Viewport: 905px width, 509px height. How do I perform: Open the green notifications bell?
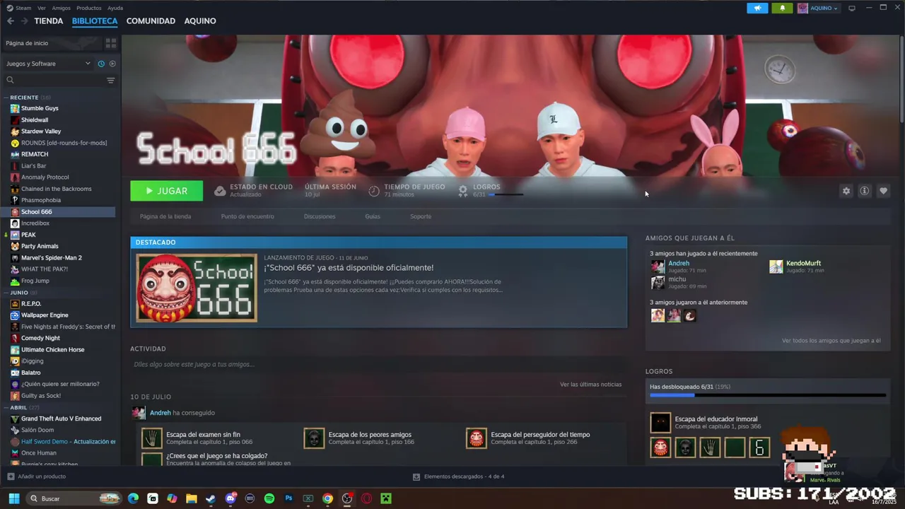[782, 8]
